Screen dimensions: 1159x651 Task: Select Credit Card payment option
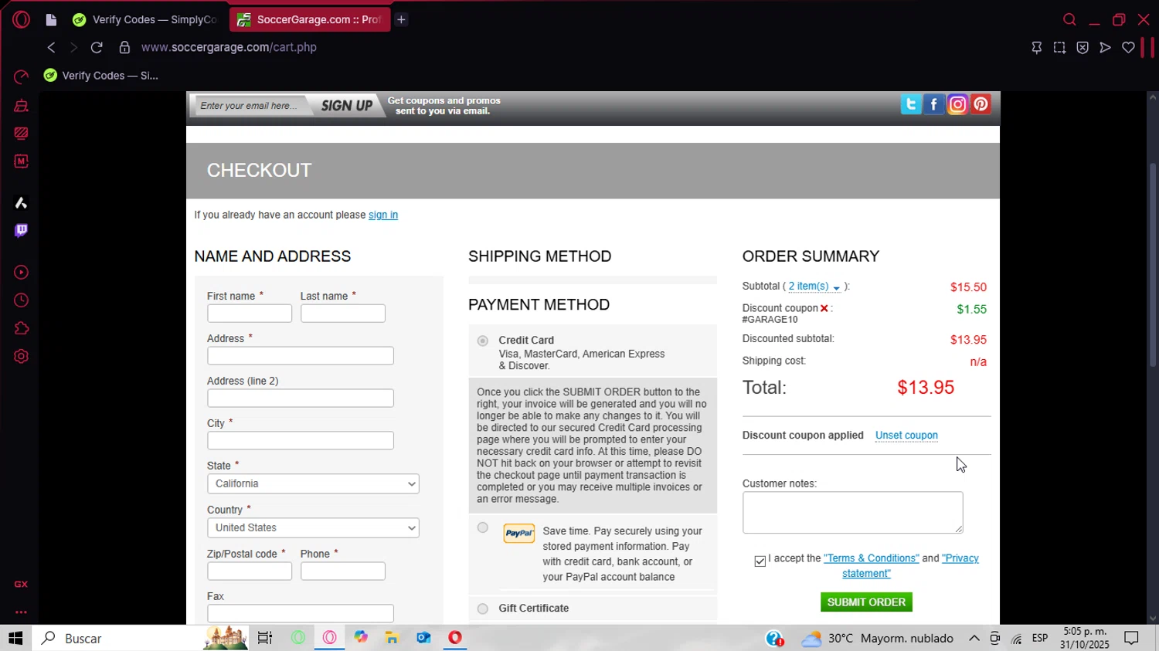(483, 341)
